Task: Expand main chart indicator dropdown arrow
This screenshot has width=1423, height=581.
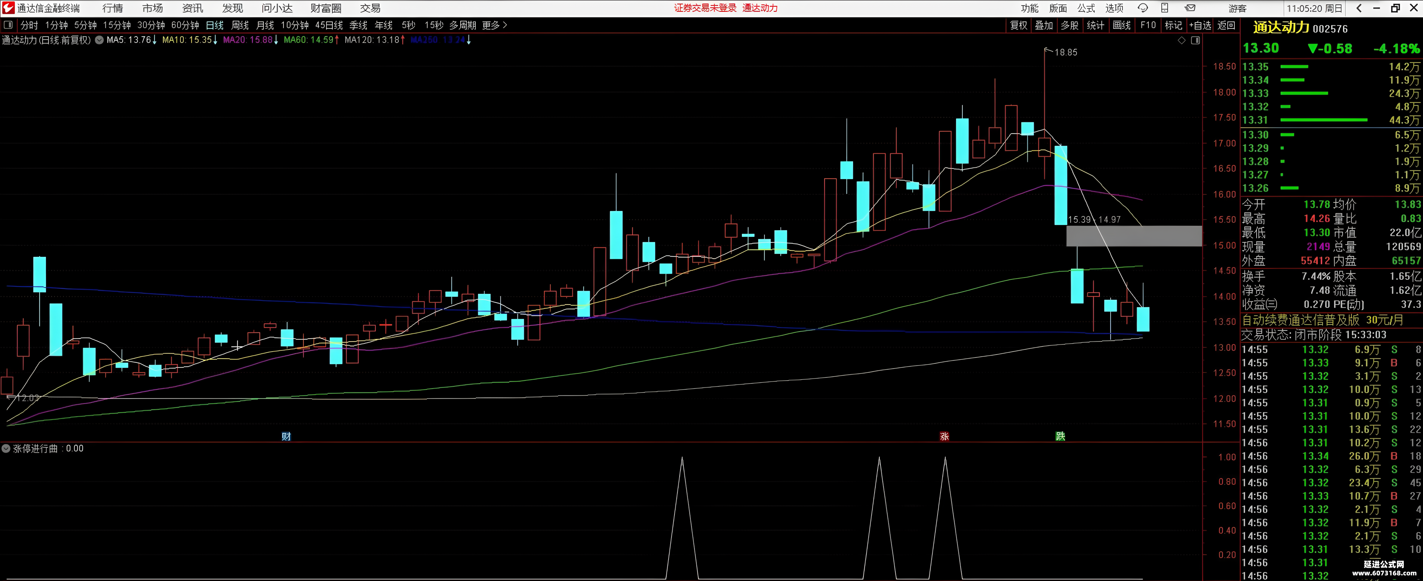Action: (x=99, y=40)
